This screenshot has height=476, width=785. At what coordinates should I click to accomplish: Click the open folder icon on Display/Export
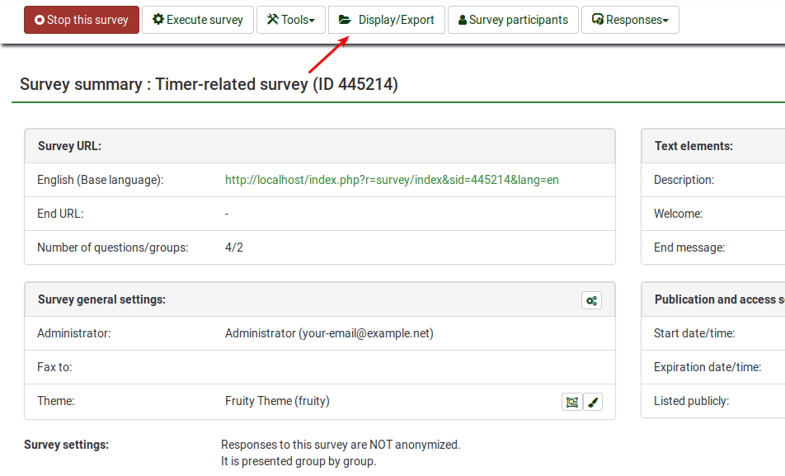(x=345, y=20)
